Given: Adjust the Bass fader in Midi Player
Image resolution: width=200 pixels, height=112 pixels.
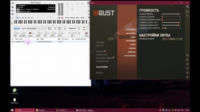Looking at the screenshot, I should [x=77, y=4].
